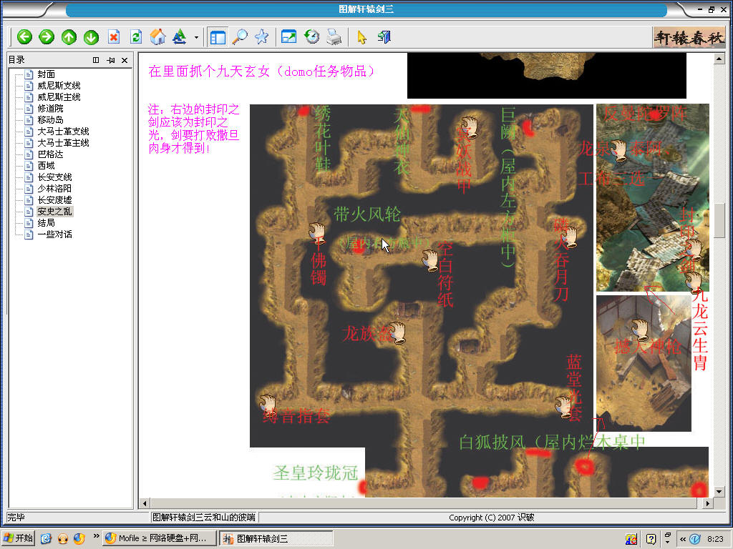The width and height of the screenshot is (733, 549).
Task: Refresh the current page
Action: pos(136,37)
